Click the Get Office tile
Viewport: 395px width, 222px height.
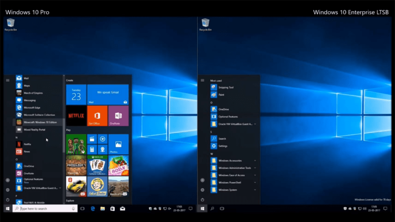click(x=97, y=116)
